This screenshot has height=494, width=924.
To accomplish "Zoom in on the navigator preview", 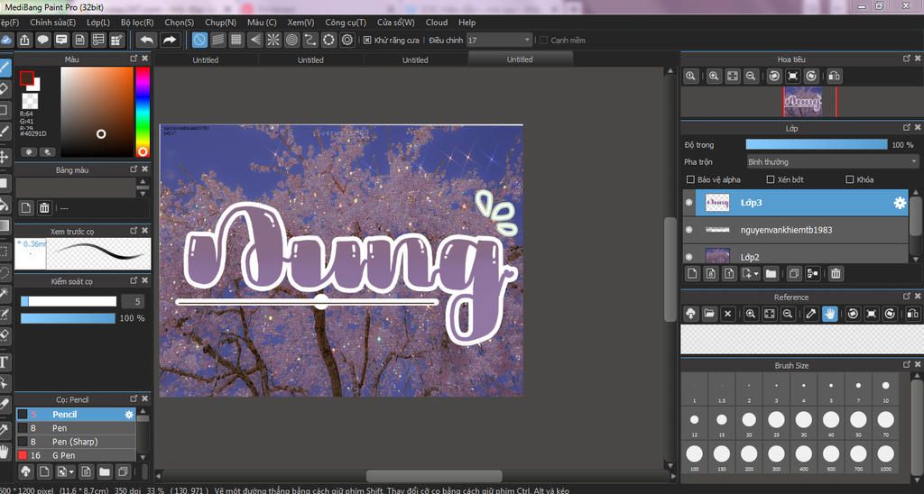I will point(714,76).
